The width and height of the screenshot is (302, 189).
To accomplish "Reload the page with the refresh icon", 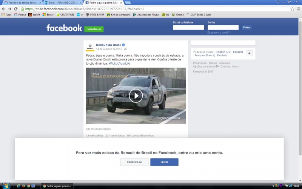I will pos(16,9).
